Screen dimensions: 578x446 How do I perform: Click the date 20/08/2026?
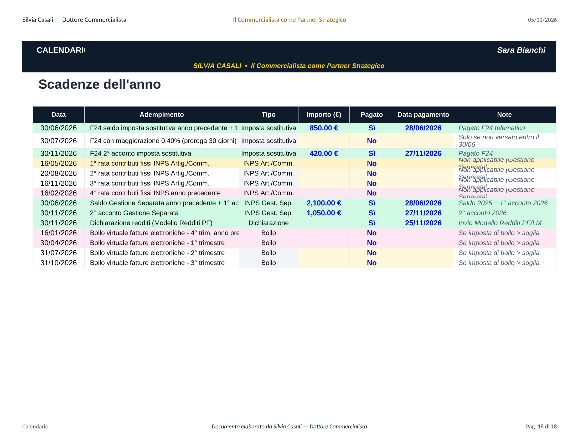59,173
